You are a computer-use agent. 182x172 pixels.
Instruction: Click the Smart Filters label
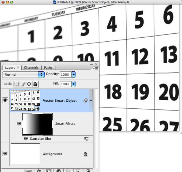coord(65,124)
